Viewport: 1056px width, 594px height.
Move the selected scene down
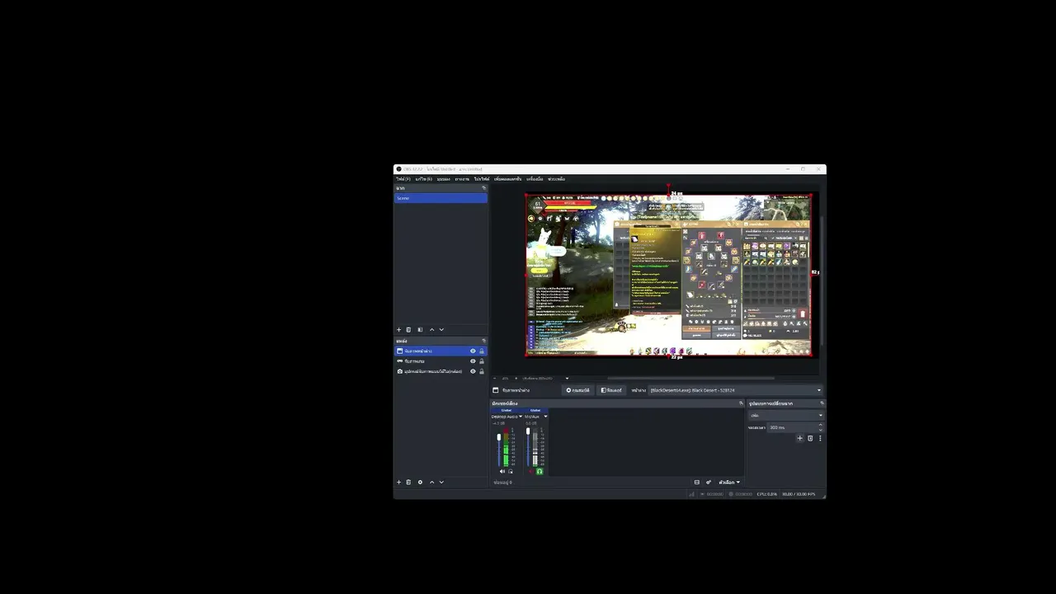[x=441, y=330]
